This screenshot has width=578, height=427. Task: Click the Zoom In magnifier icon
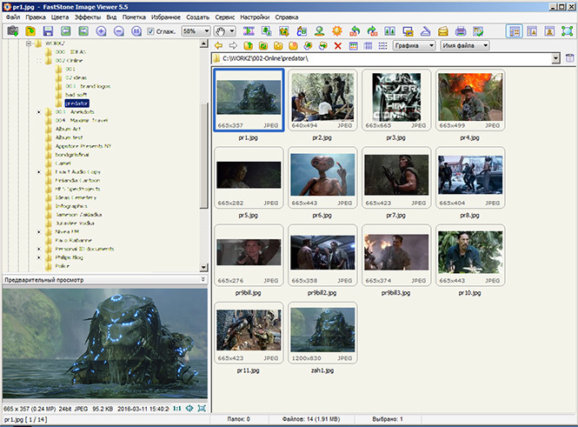(101, 31)
